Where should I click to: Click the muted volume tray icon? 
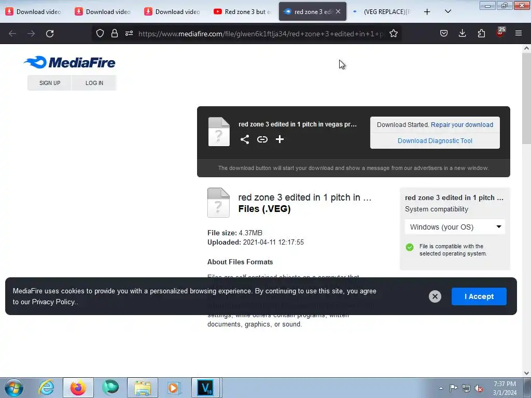[x=479, y=388]
